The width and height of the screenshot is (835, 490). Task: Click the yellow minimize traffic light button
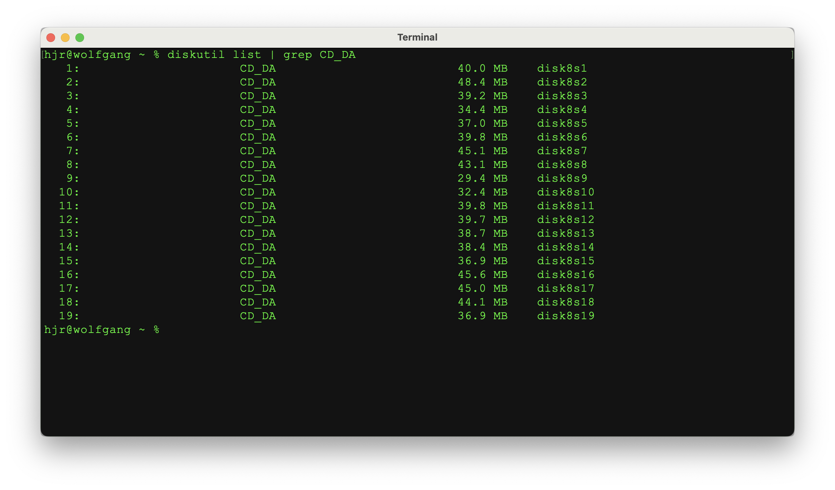click(x=66, y=37)
